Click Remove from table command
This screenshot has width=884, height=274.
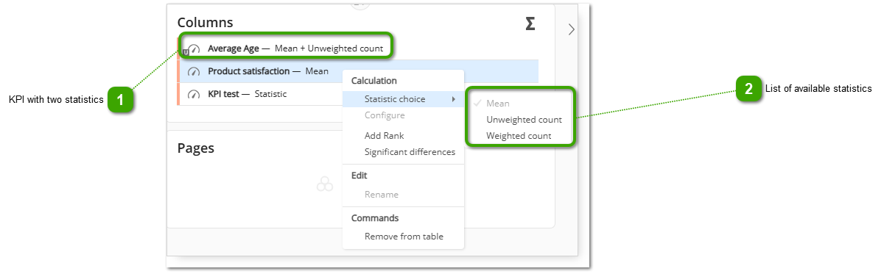click(x=403, y=237)
